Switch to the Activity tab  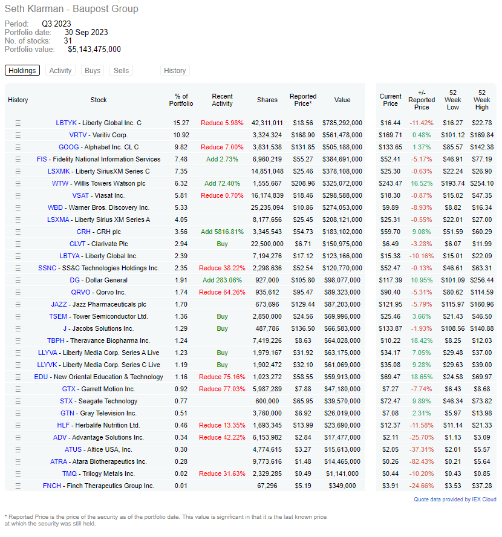[60, 71]
